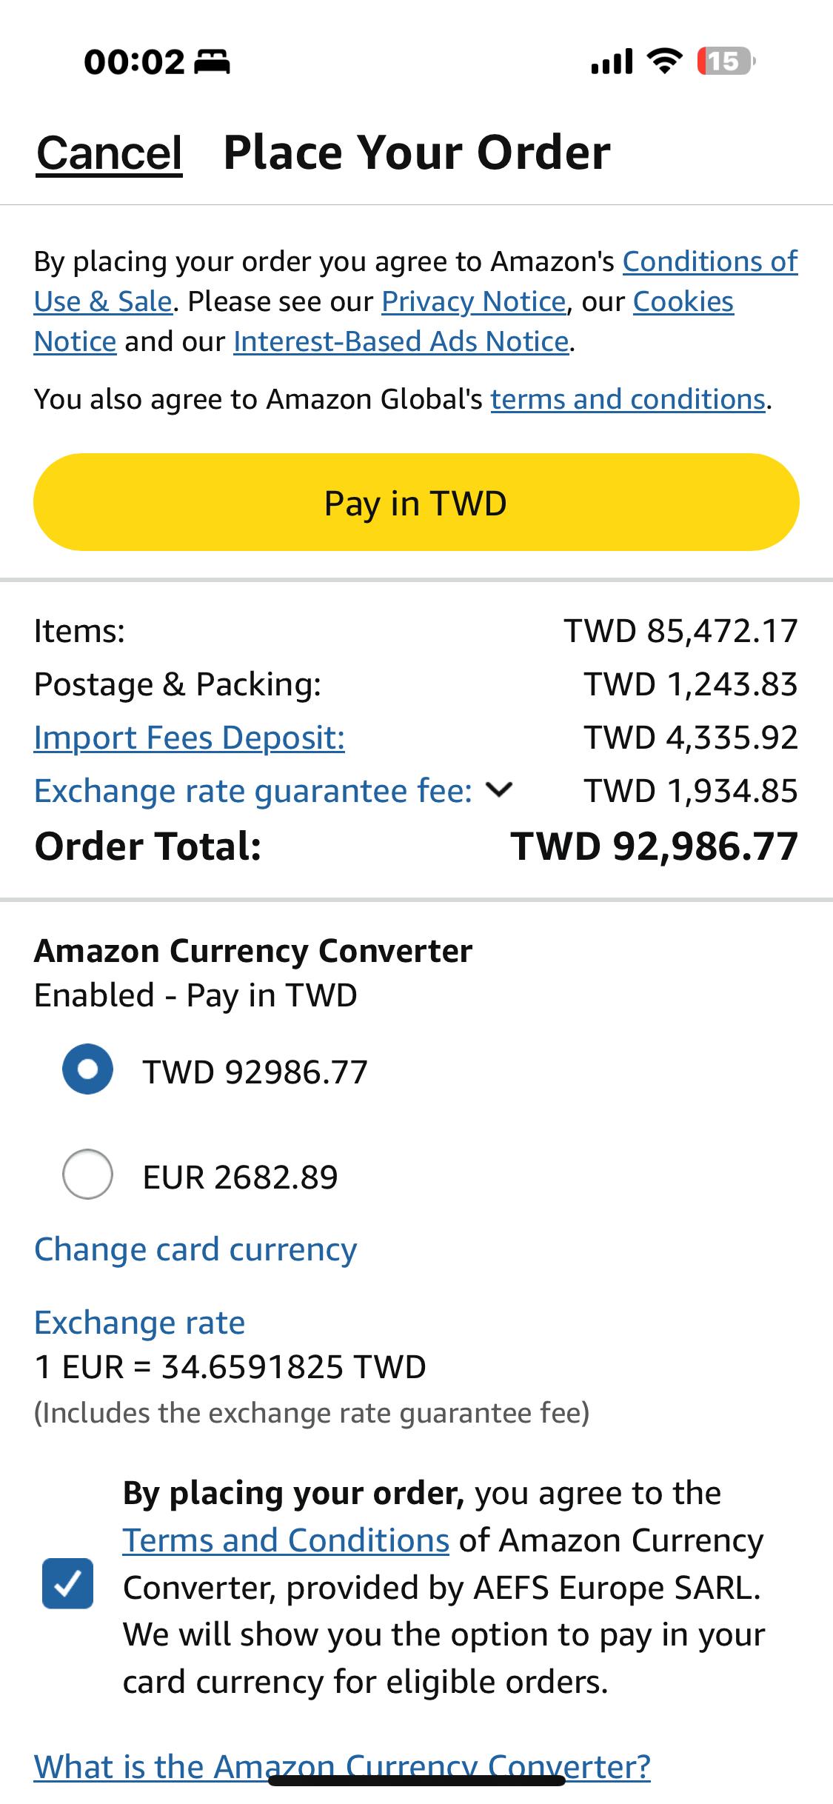Open Amazon Global terms and conditions
The image size is (833, 1804).
pos(628,399)
